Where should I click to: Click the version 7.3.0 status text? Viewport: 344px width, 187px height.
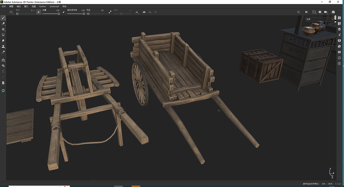[335, 184]
